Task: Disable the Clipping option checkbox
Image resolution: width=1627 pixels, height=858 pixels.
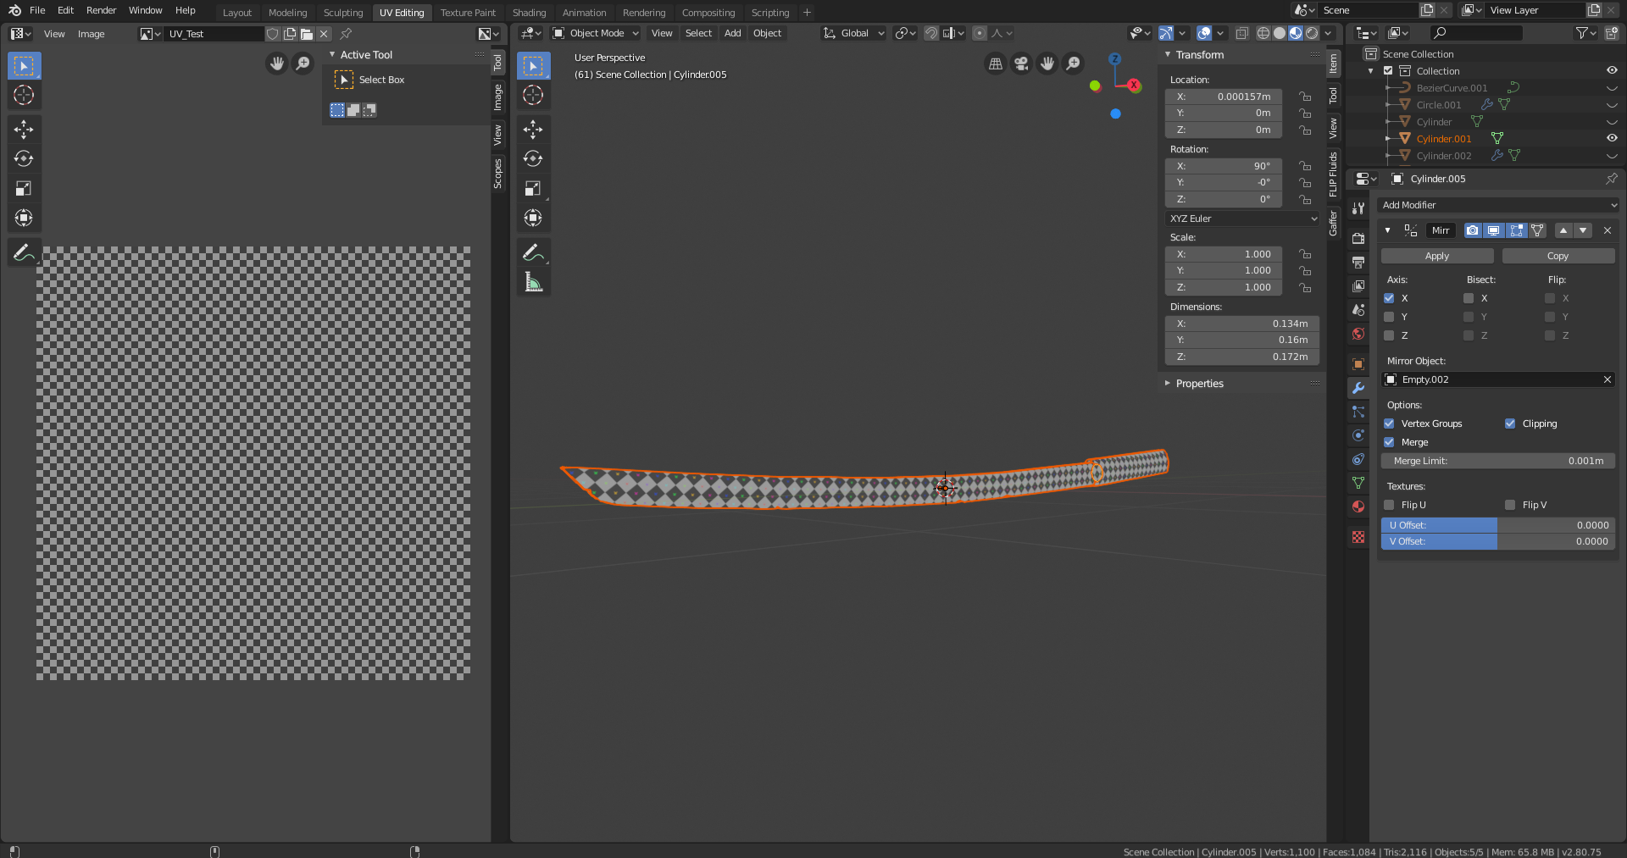Action: [x=1510, y=423]
